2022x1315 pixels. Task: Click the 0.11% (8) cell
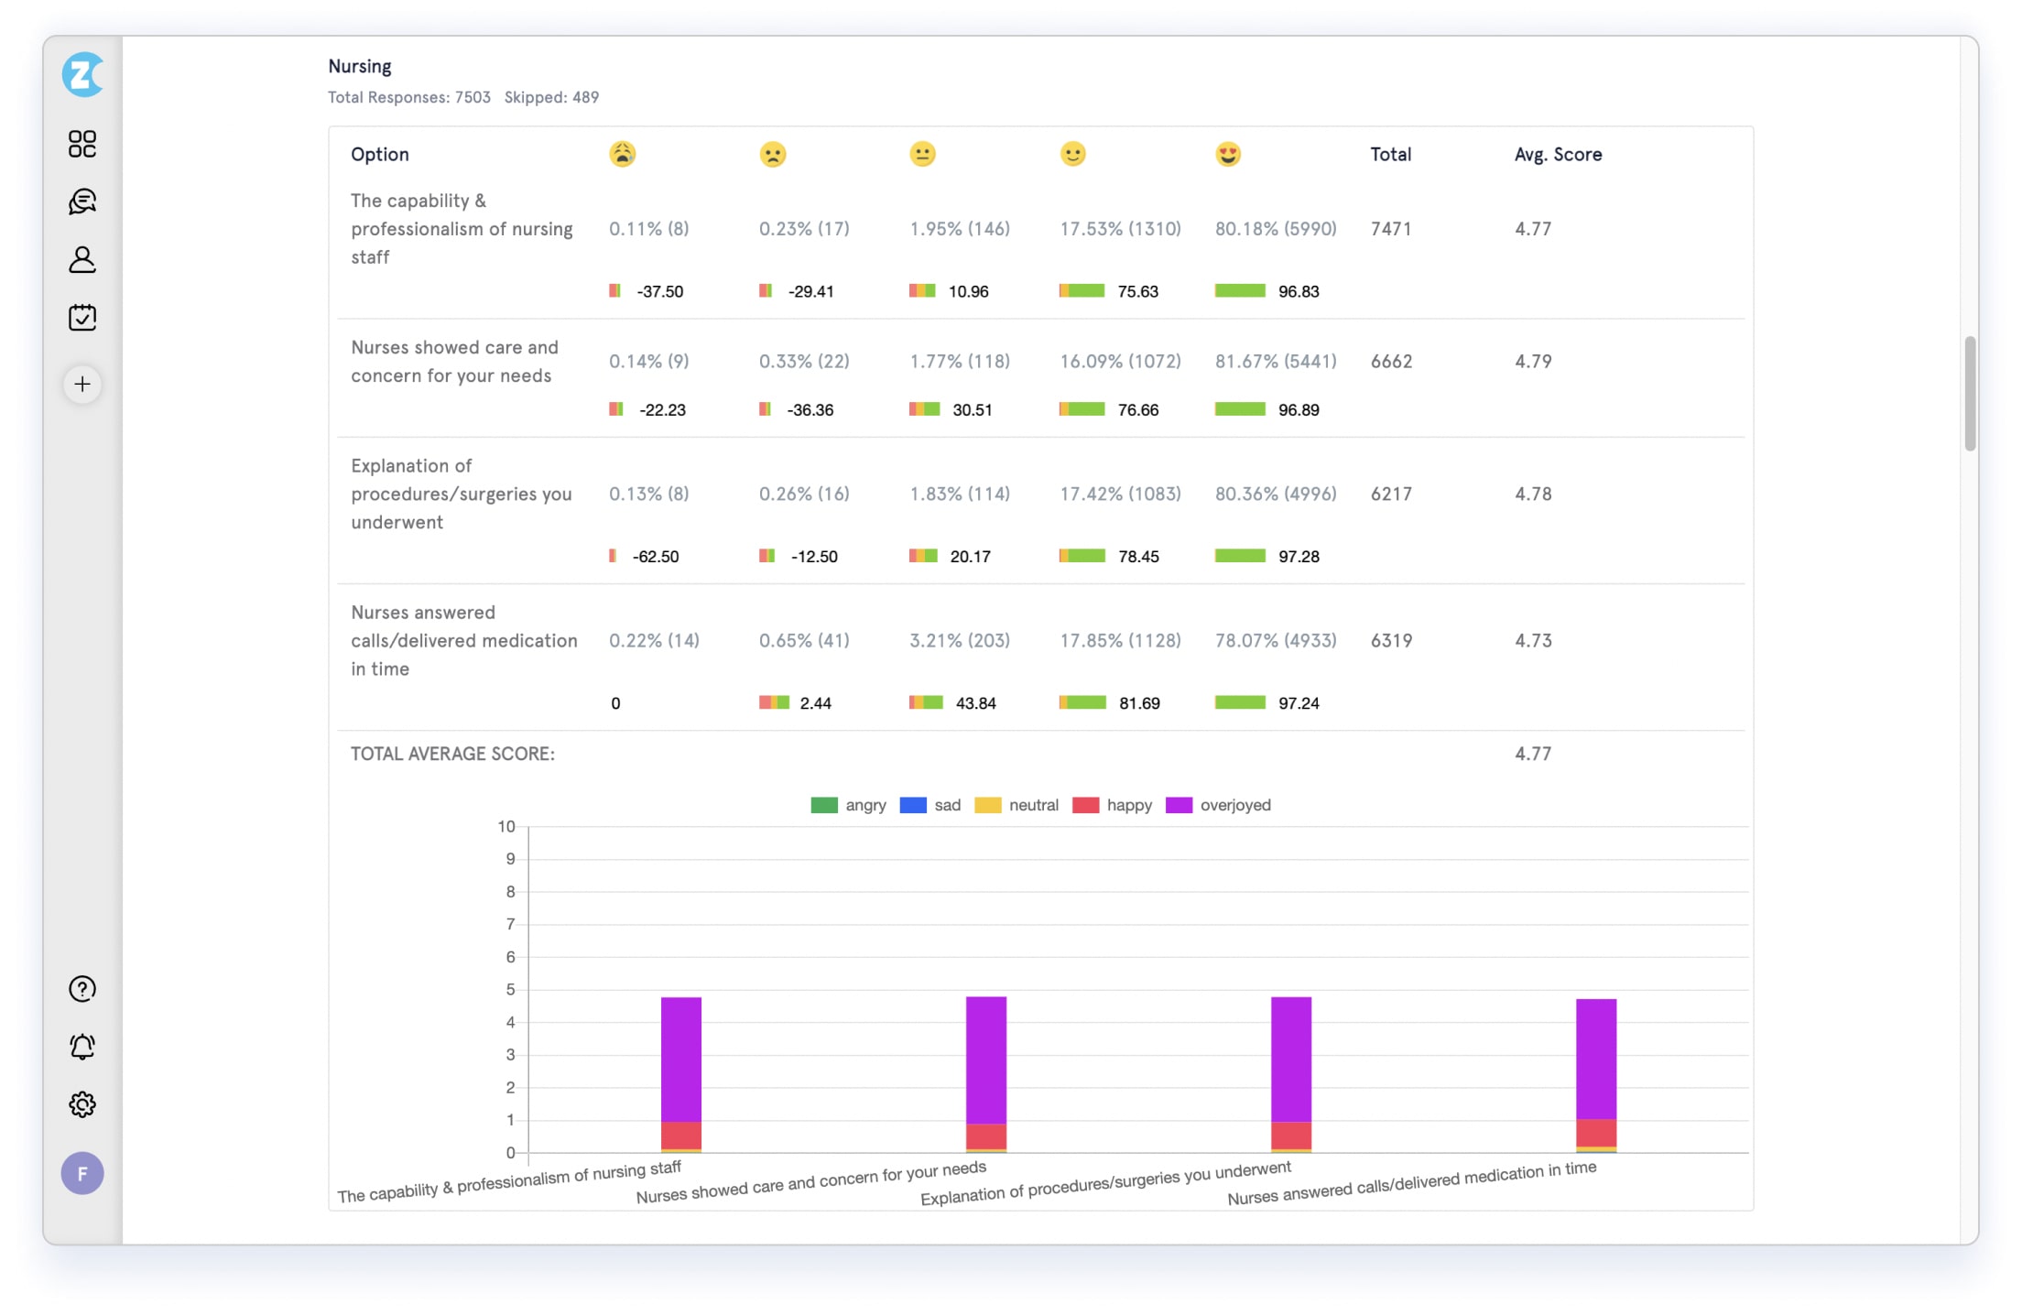click(649, 228)
